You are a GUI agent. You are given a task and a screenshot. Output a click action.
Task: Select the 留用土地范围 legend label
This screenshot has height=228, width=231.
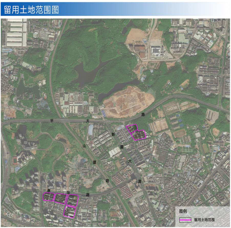point(204,220)
